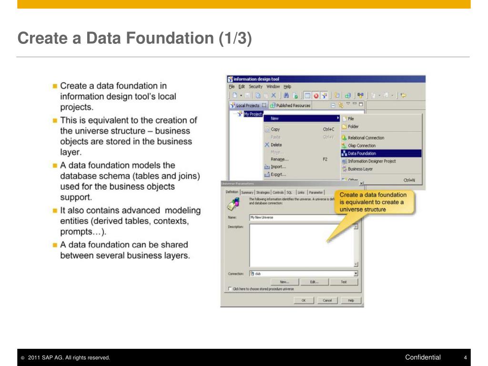Viewport: 488px width, 366px height.
Task: Click the blue X delete toolbar icon
Action: click(x=274, y=95)
